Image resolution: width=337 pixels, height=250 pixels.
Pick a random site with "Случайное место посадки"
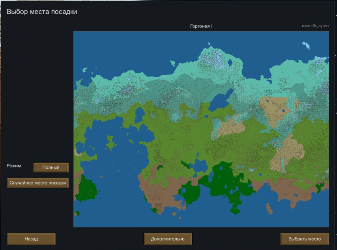coord(38,183)
